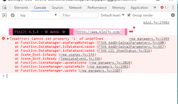Click the SceneManager.updateMain stack entry text
178x104 pixels.
click(x=53, y=66)
